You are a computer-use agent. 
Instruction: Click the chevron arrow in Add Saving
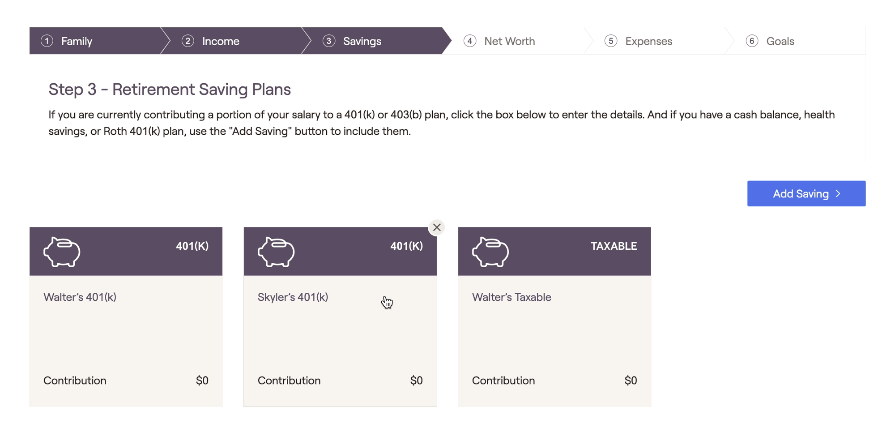[x=838, y=194]
